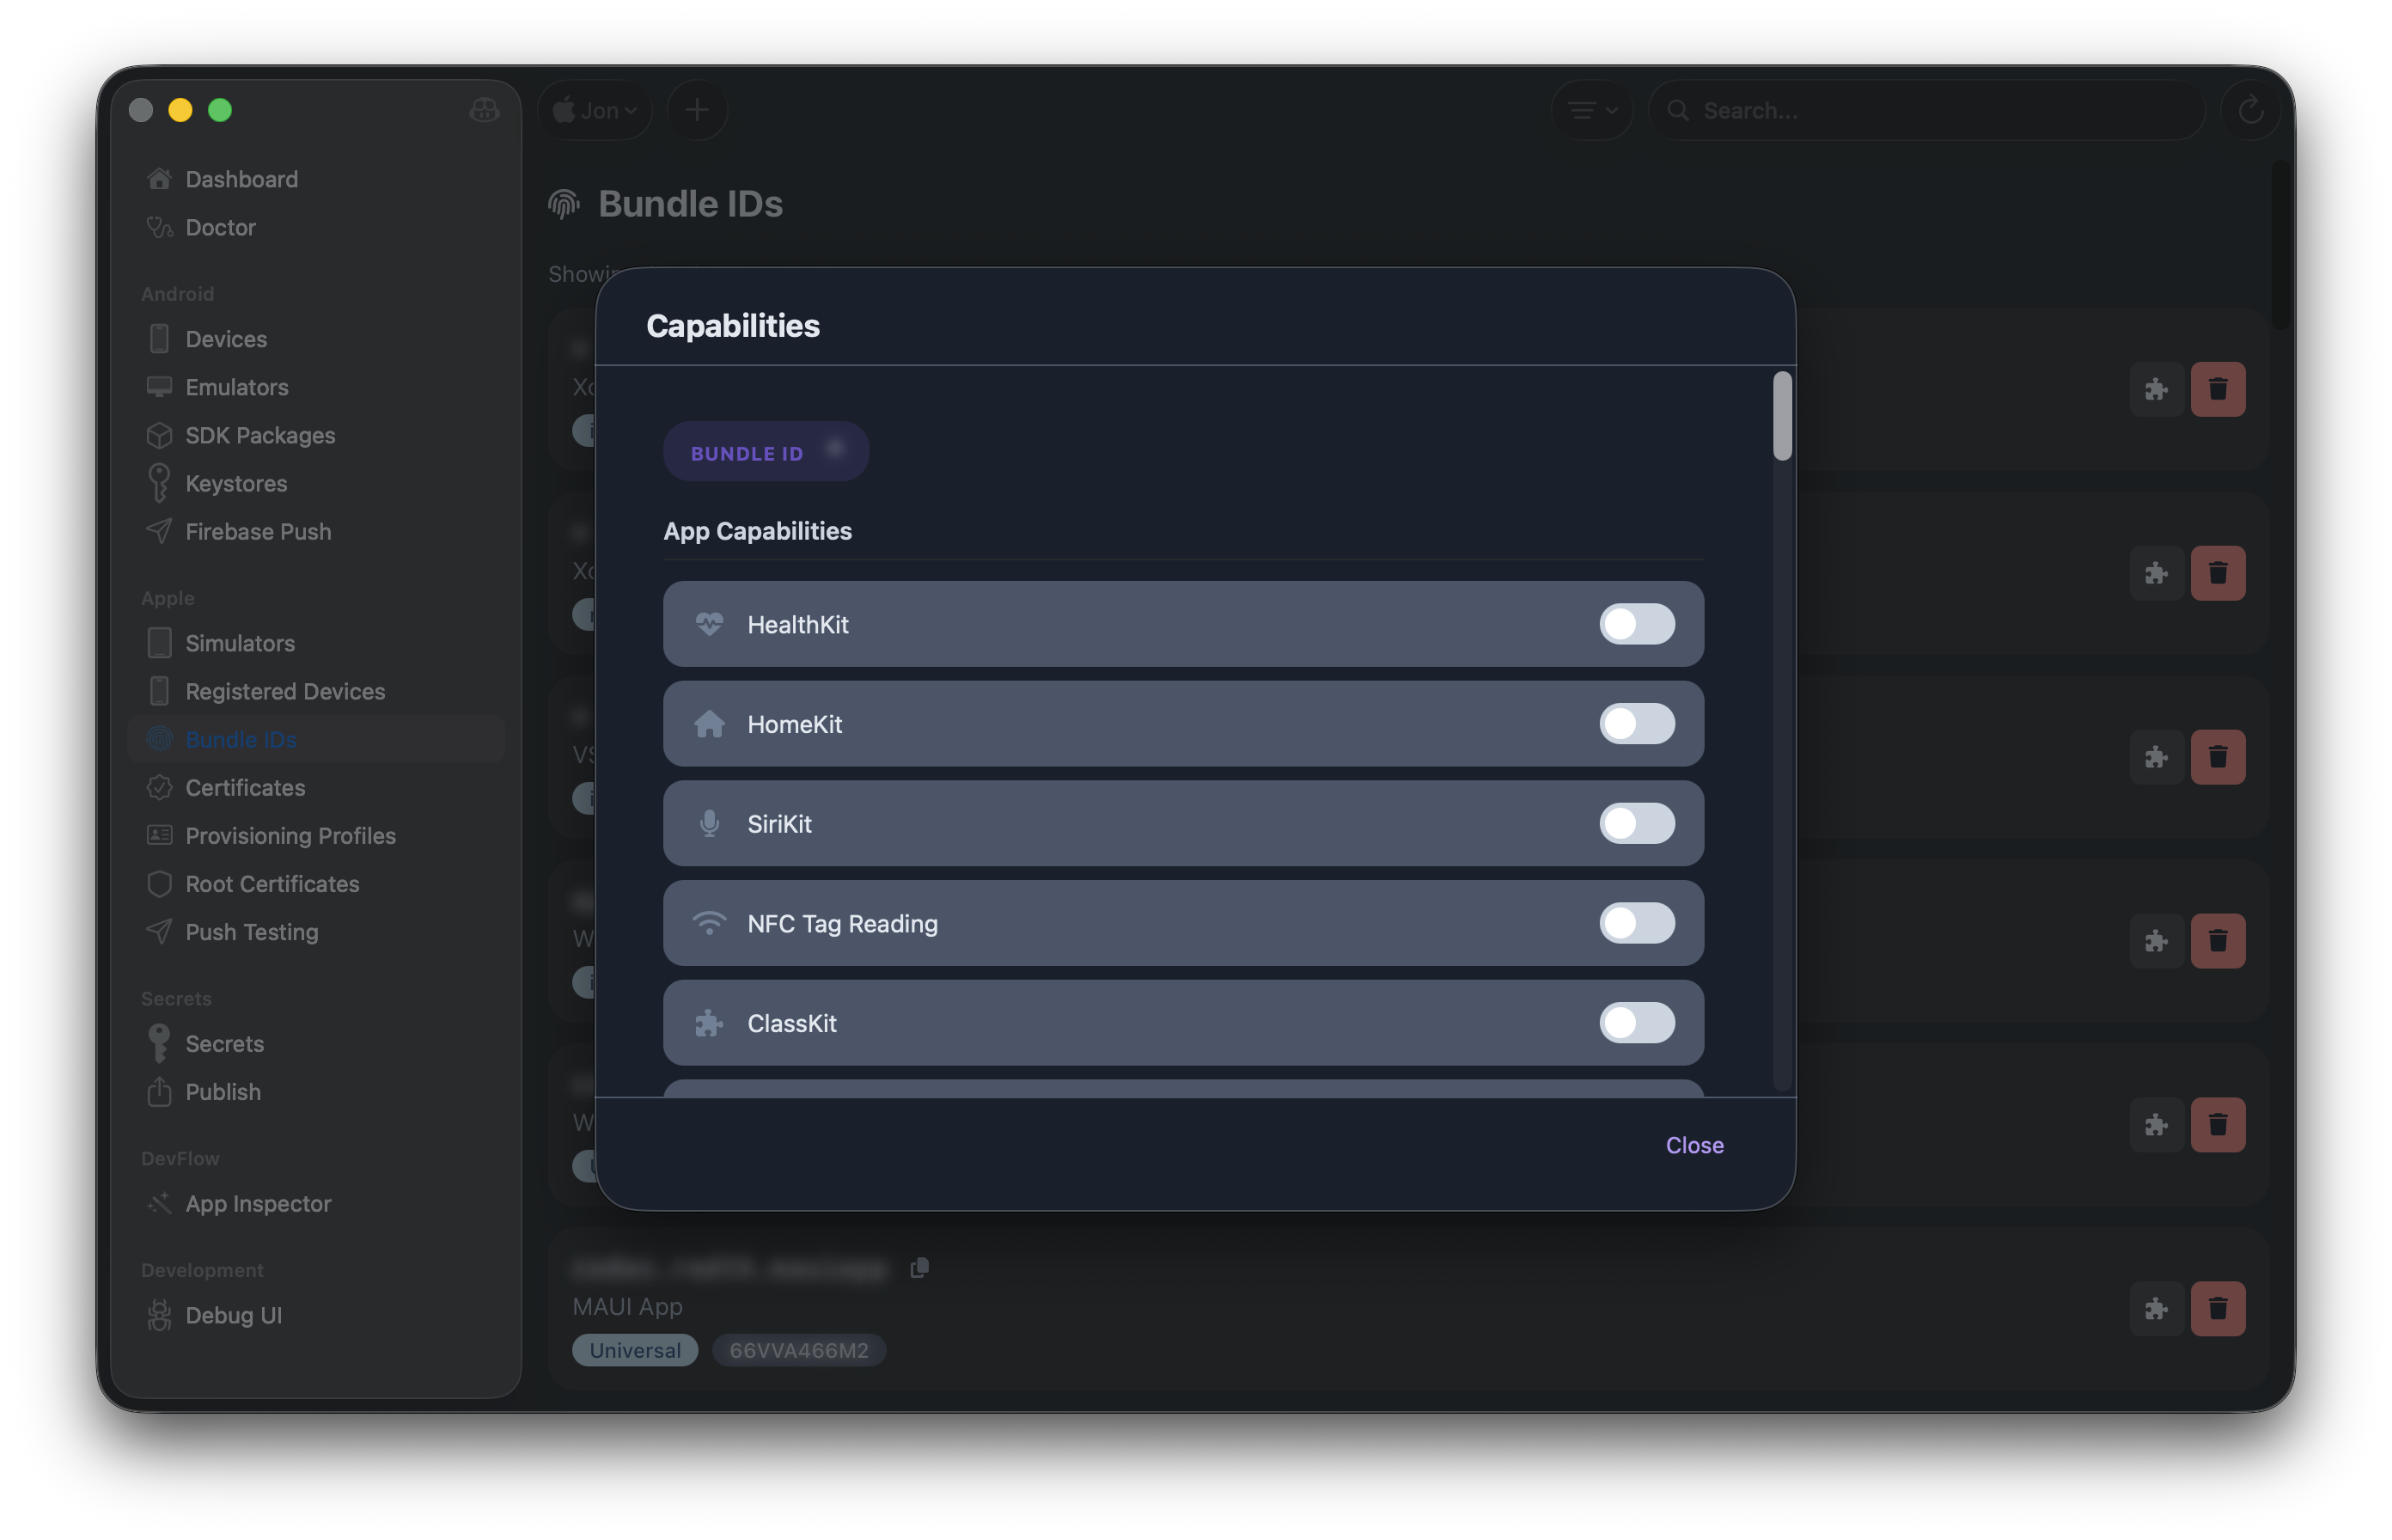
Task: Click the Dashboard house icon
Action: 159,179
